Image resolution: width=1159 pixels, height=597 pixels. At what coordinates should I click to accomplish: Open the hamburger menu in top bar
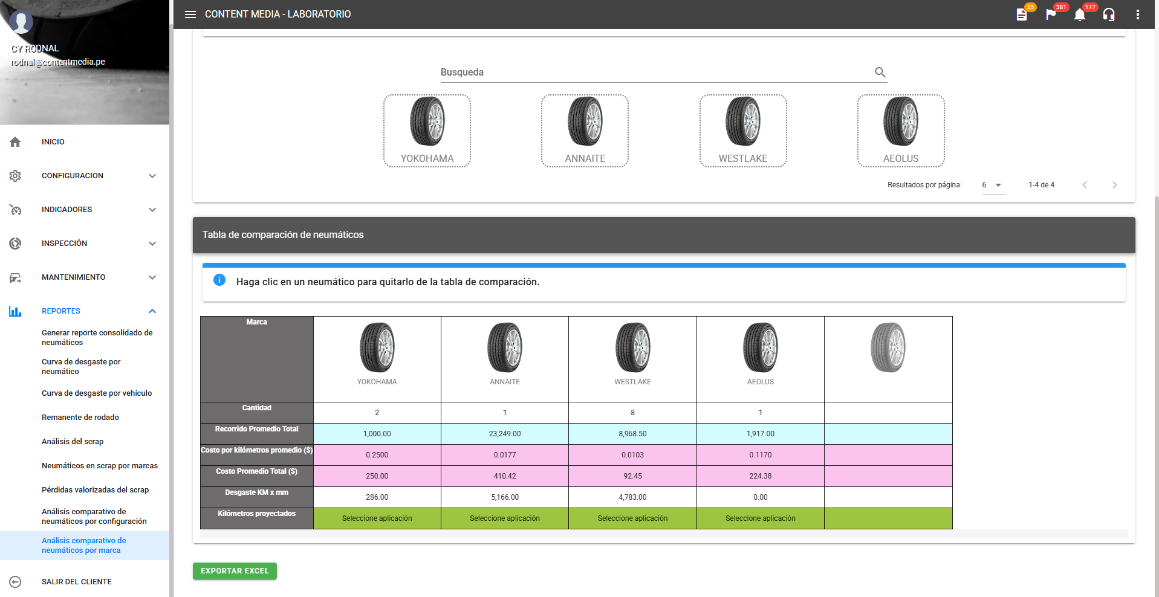click(x=190, y=15)
